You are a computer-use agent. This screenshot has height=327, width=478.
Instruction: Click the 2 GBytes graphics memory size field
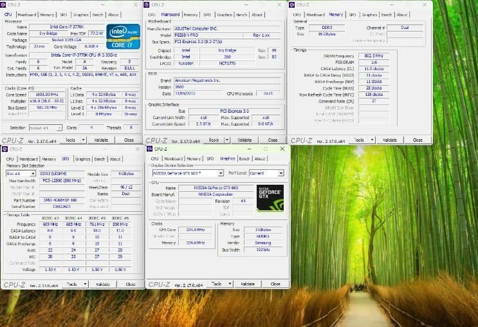pyautogui.click(x=262, y=230)
